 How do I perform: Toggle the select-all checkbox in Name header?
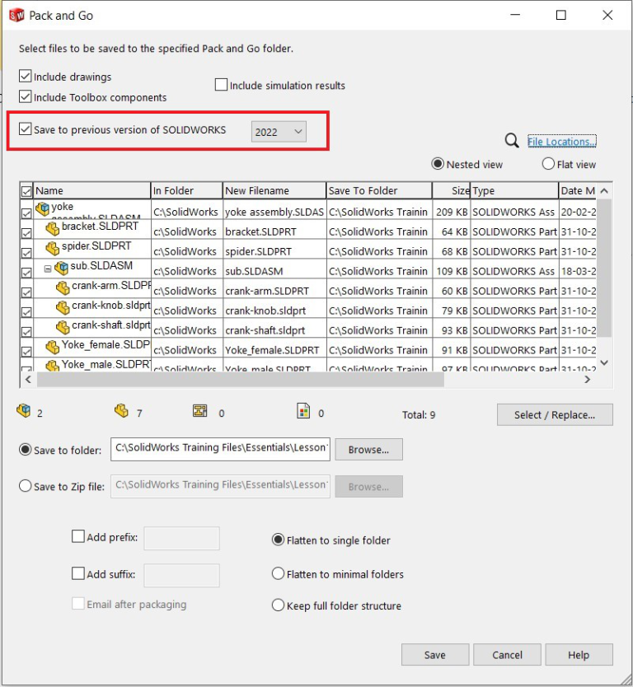(x=26, y=191)
